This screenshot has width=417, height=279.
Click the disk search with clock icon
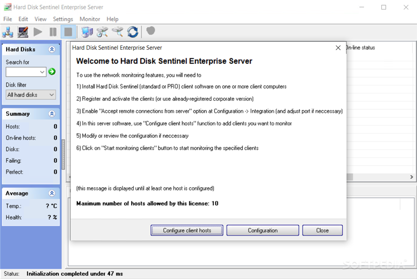click(x=102, y=32)
